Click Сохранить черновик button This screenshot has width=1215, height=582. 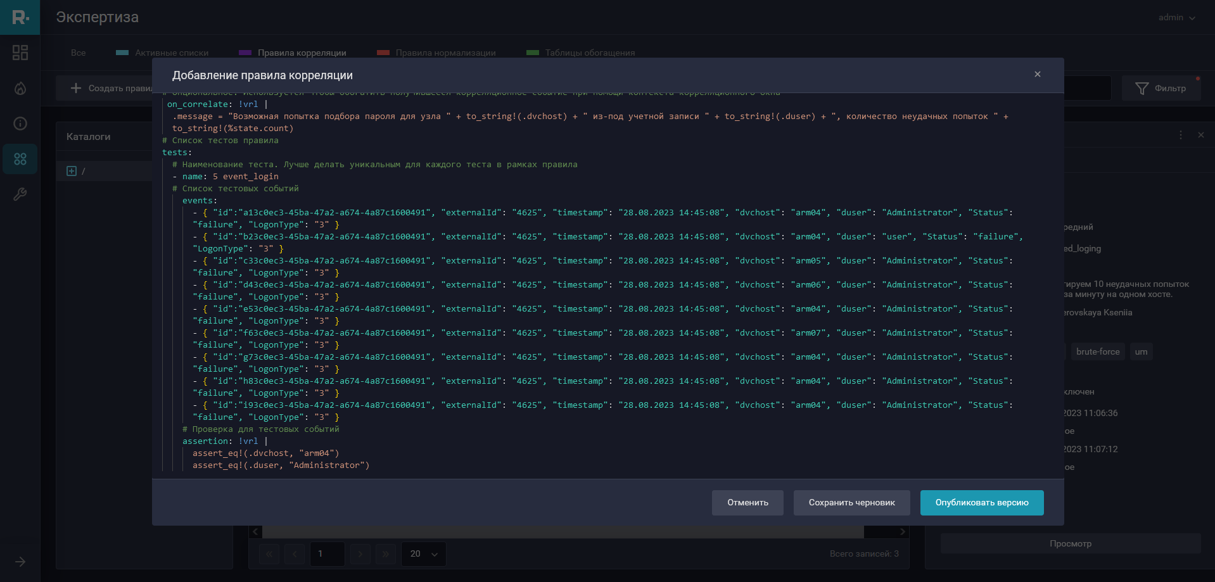click(x=851, y=503)
